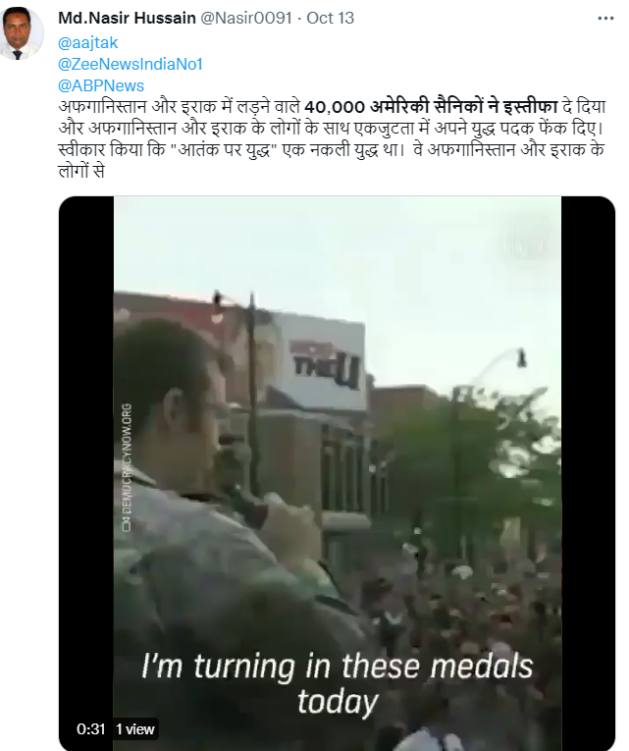Click the @Nasir0091 handle
629x751 pixels.
click(246, 18)
